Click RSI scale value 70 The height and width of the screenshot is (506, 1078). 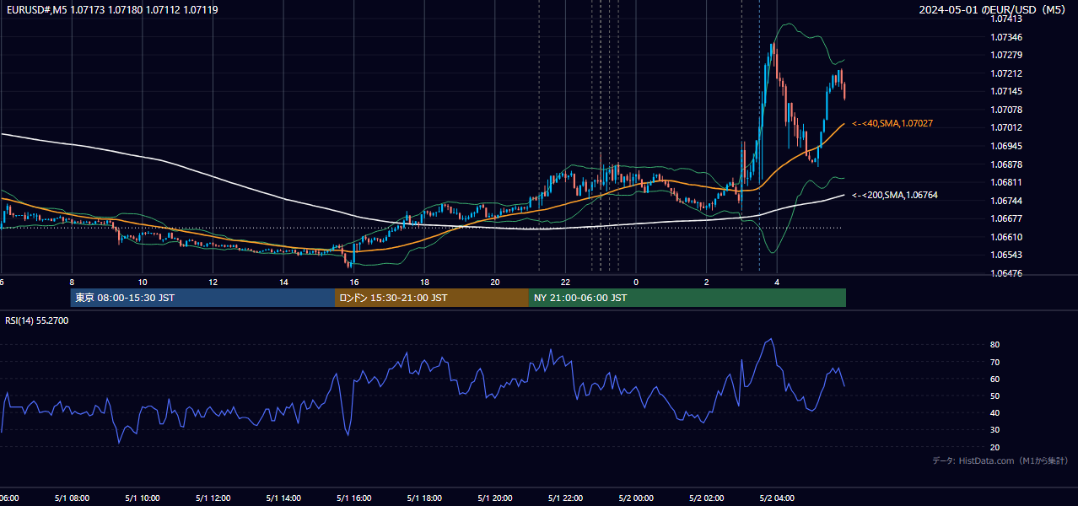[995, 362]
